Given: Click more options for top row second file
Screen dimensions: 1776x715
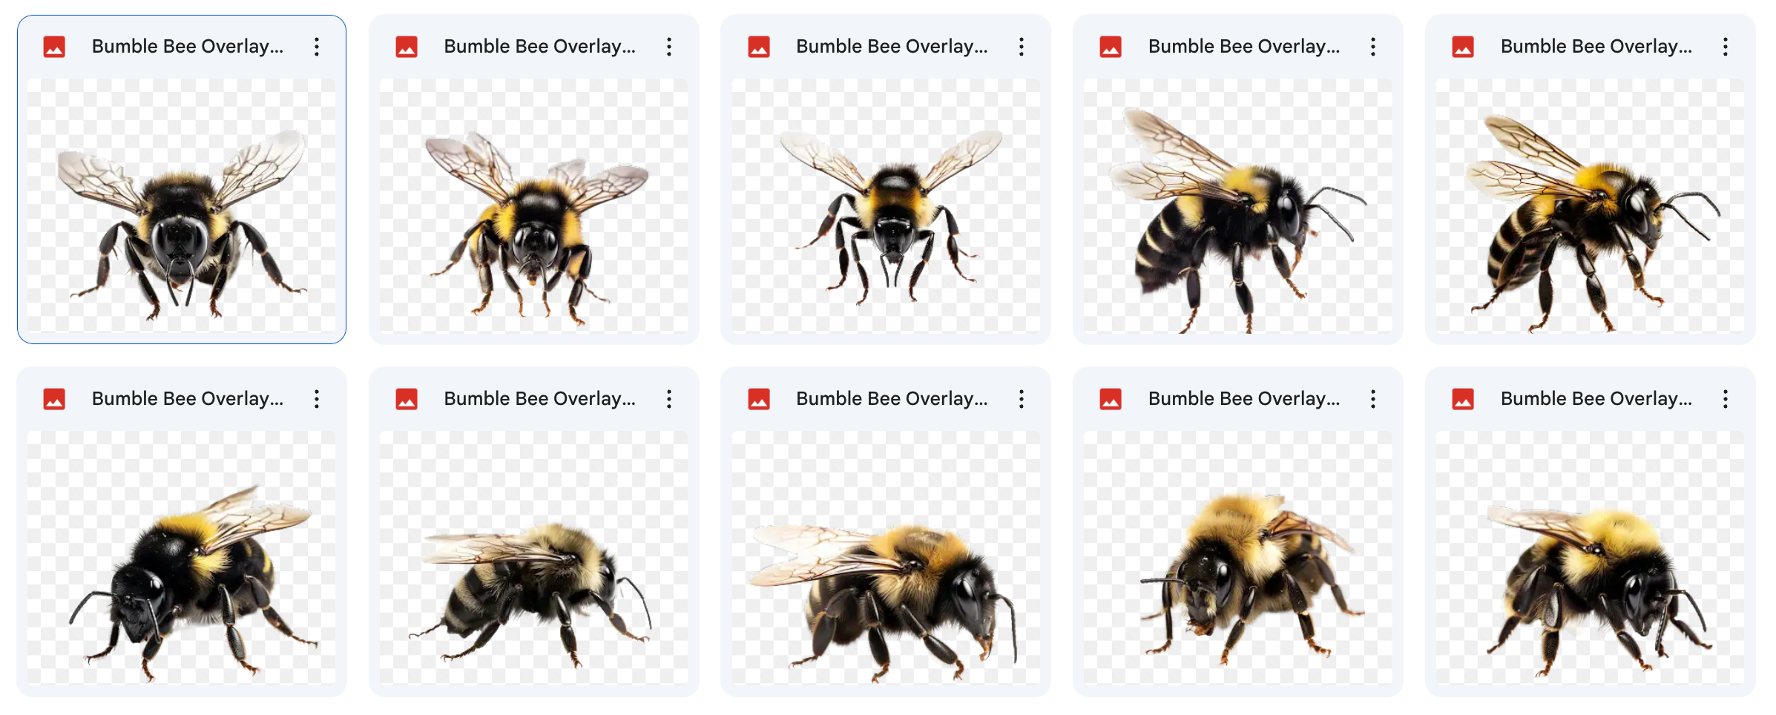Looking at the screenshot, I should 669,47.
